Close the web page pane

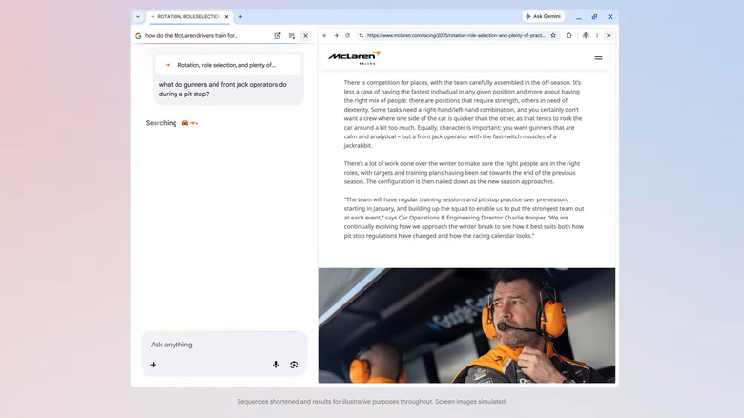coord(609,35)
